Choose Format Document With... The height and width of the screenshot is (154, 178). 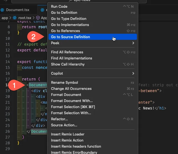coord(93,101)
